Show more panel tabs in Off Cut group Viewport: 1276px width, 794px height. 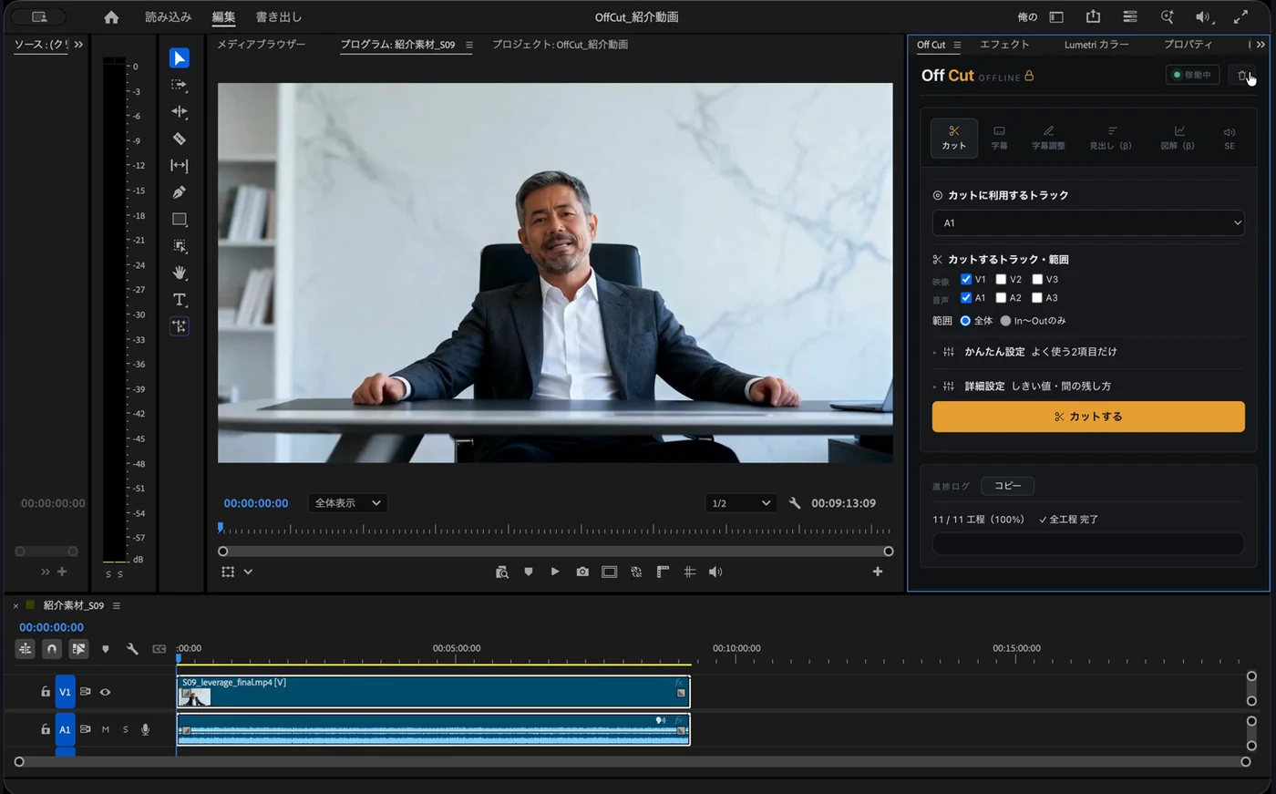(x=1261, y=45)
